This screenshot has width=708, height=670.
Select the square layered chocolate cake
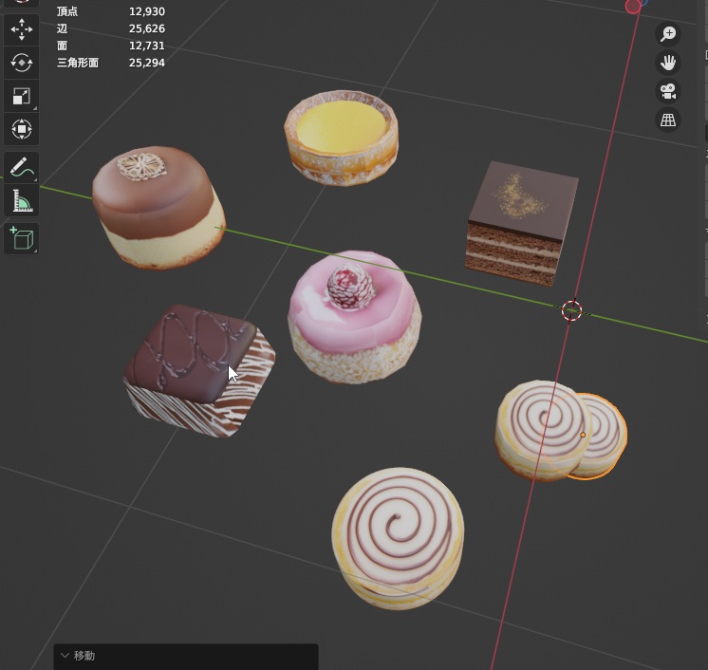pos(521,222)
